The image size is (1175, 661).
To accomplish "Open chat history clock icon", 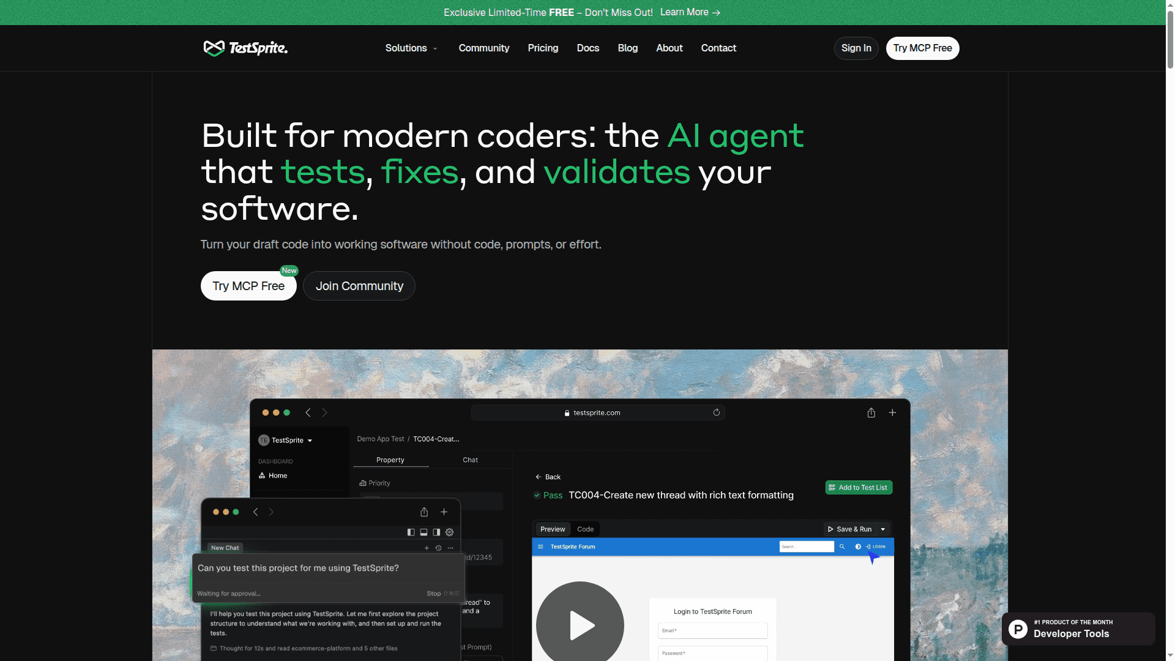I will pyautogui.click(x=438, y=548).
